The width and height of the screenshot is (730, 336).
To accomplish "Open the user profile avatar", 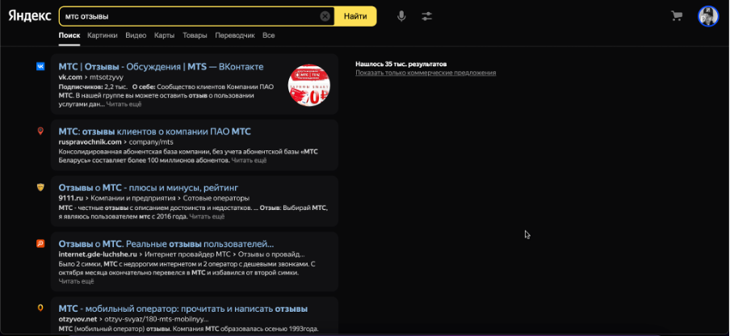I will click(708, 16).
